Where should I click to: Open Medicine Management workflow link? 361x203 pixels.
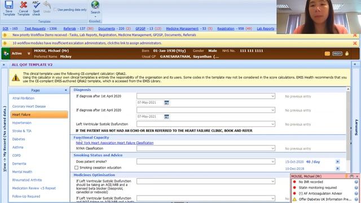point(182,29)
